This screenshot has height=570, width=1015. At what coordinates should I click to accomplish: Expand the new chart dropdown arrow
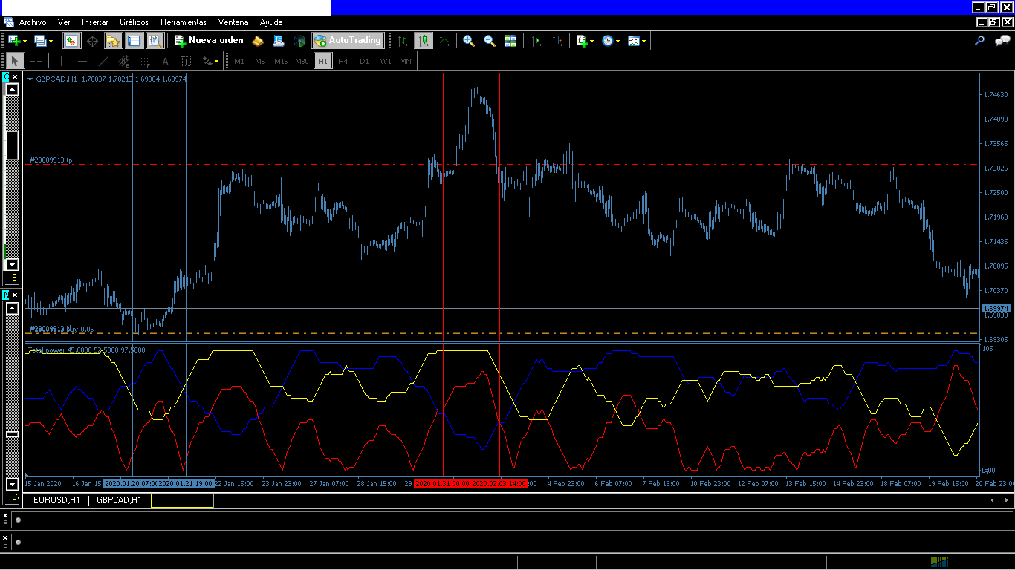[25, 42]
